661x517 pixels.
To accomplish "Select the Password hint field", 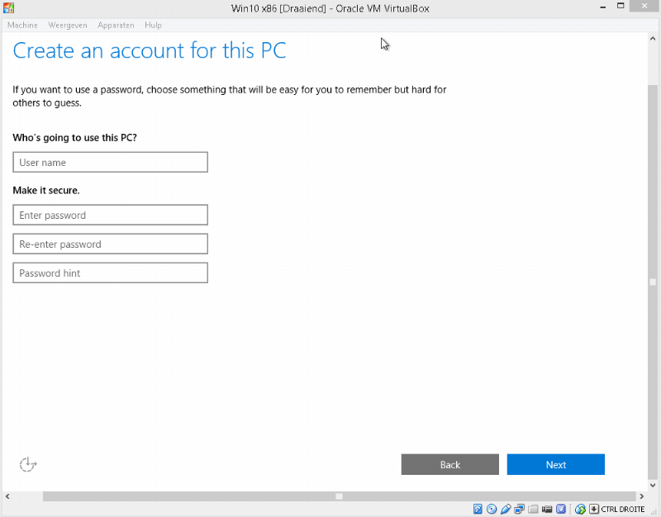I will (x=110, y=273).
